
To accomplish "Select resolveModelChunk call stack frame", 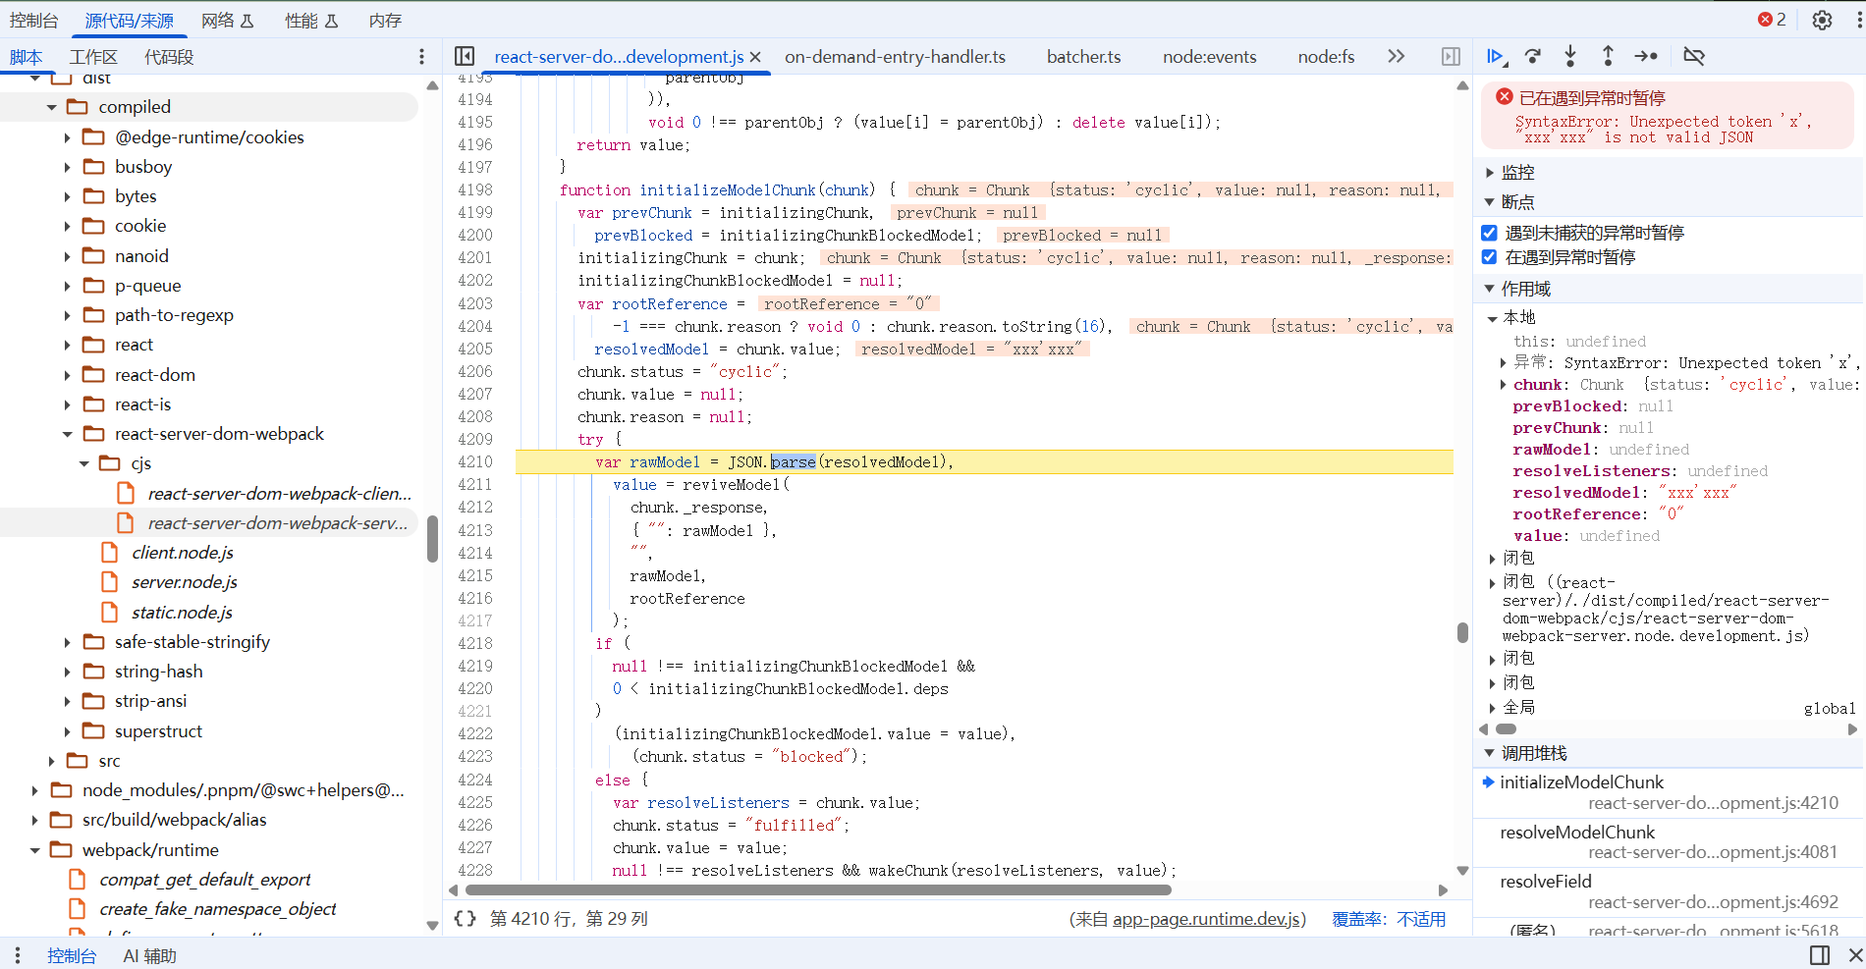I will (1577, 833).
